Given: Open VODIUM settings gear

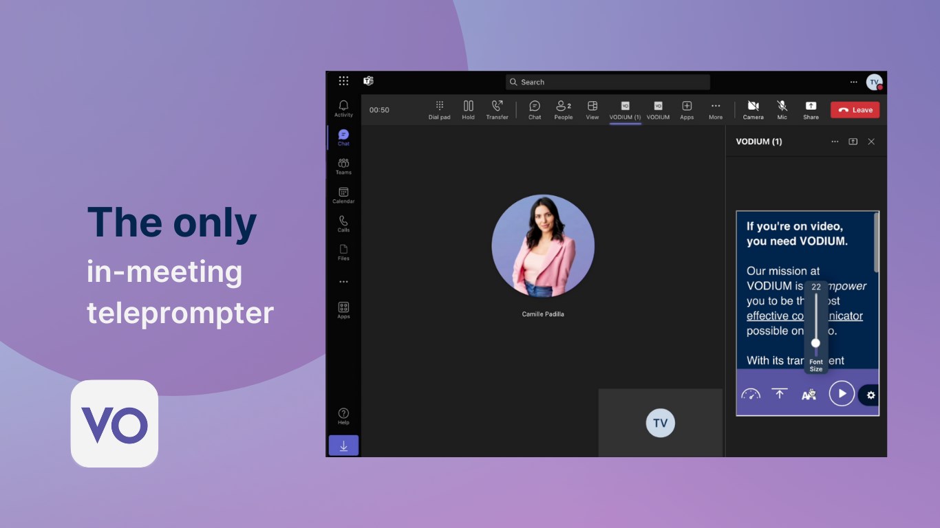Looking at the screenshot, I should (870, 395).
